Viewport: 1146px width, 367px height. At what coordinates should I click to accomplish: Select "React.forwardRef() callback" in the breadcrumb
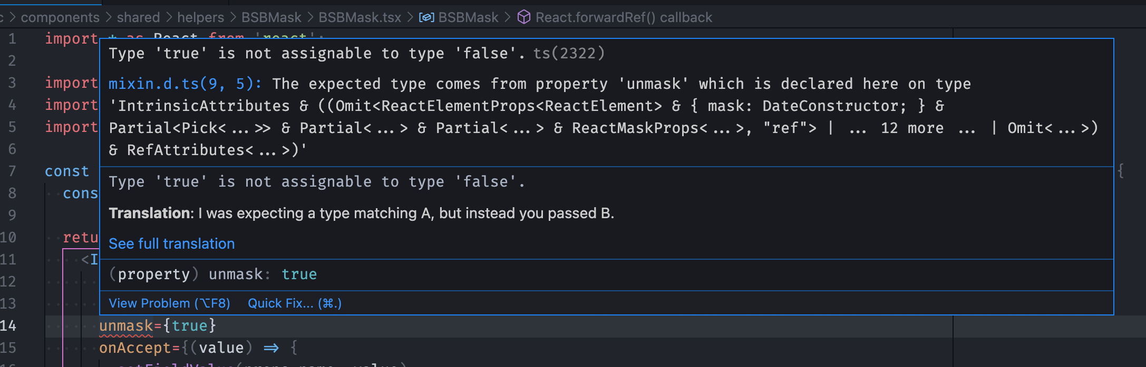[x=623, y=17]
